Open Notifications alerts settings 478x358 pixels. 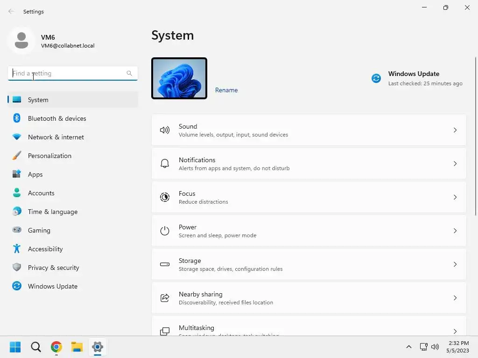click(309, 164)
